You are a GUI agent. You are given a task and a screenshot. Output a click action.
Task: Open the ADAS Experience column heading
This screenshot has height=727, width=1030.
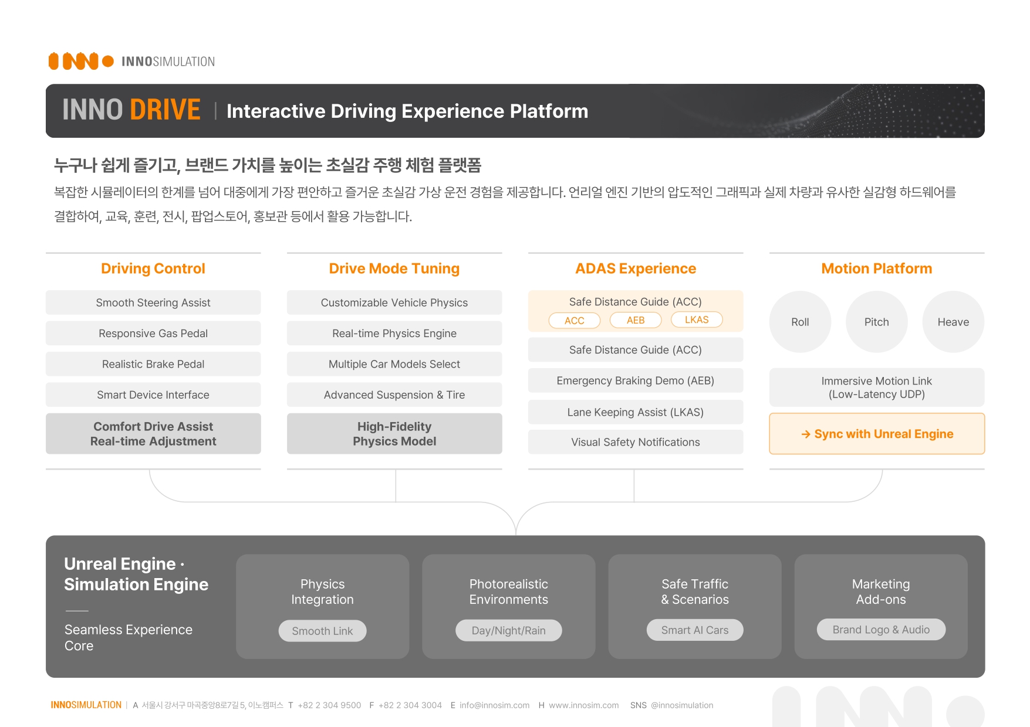[x=636, y=269]
